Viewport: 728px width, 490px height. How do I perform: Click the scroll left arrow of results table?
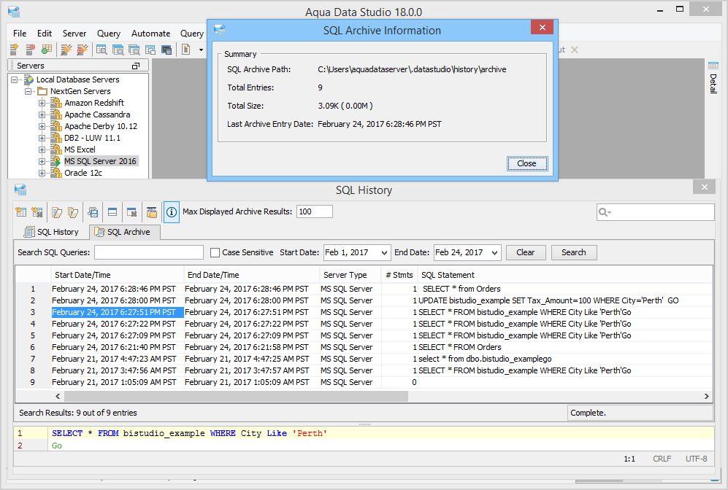[x=58, y=397]
